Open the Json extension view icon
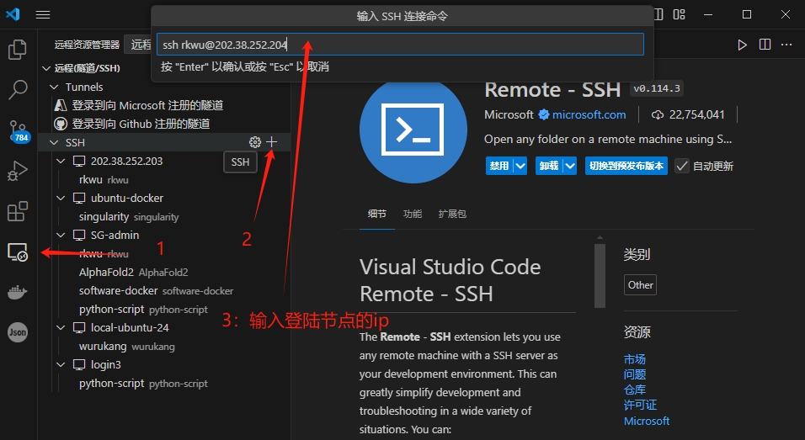Screen dimensions: 805x440 pos(18,332)
